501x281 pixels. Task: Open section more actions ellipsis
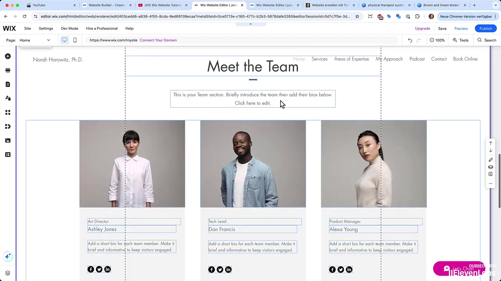point(490,183)
